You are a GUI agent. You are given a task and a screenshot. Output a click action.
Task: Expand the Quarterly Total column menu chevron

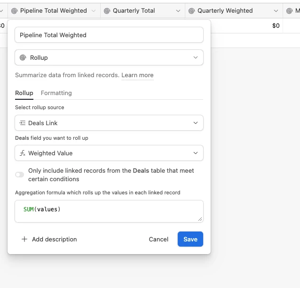(x=178, y=11)
